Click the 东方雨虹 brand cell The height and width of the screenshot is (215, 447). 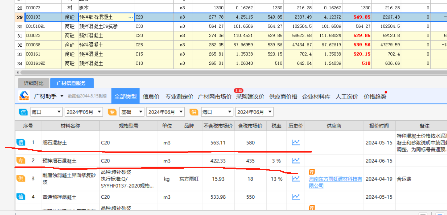point(189,179)
